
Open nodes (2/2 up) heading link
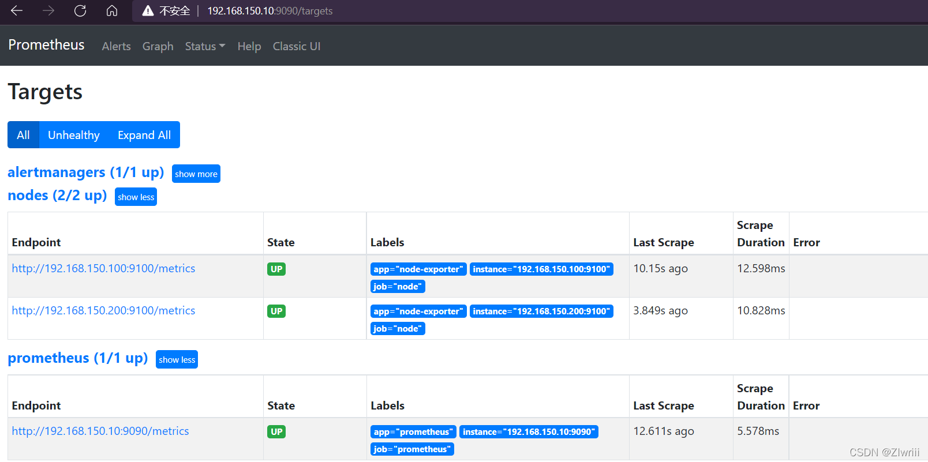57,196
